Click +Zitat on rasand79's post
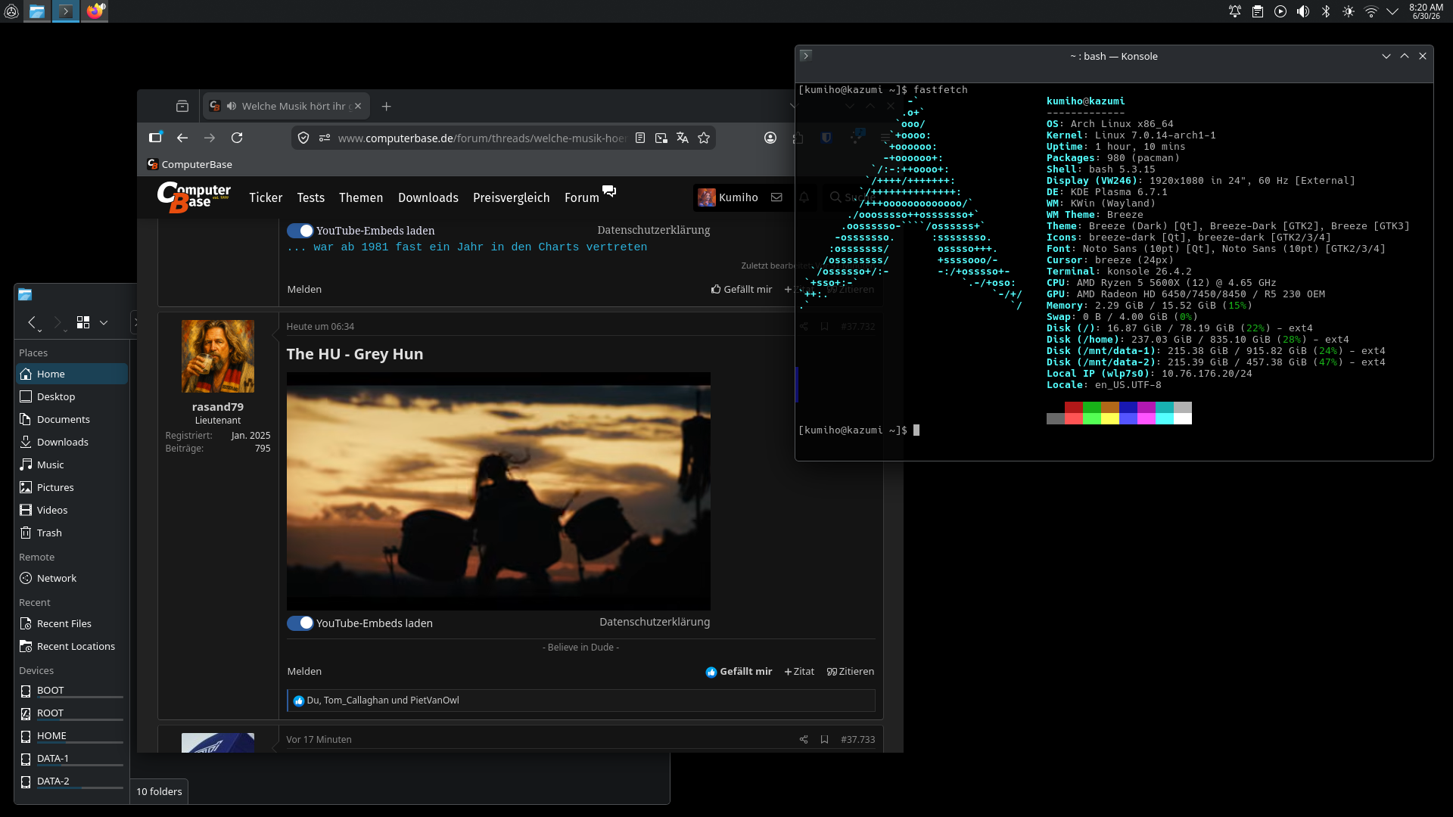 pos(799,672)
